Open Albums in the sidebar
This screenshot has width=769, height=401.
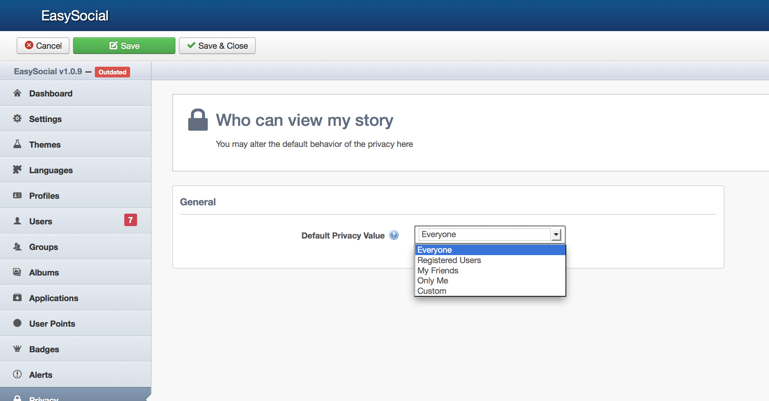[75, 272]
